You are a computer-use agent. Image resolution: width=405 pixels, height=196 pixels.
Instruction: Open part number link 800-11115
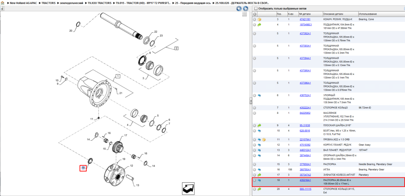tap(305, 189)
